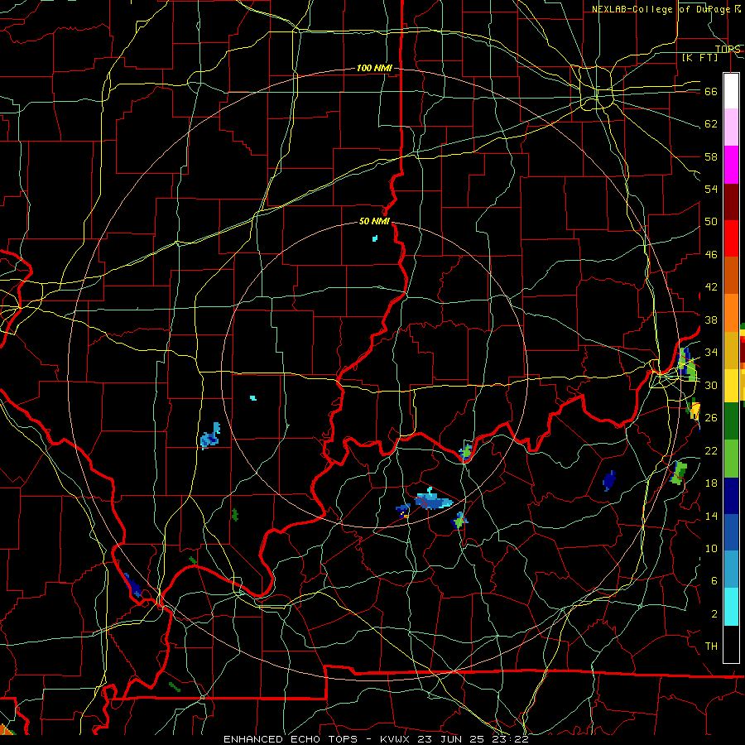Click the dark green legend color block
This screenshot has width=745, height=745.
[731, 421]
